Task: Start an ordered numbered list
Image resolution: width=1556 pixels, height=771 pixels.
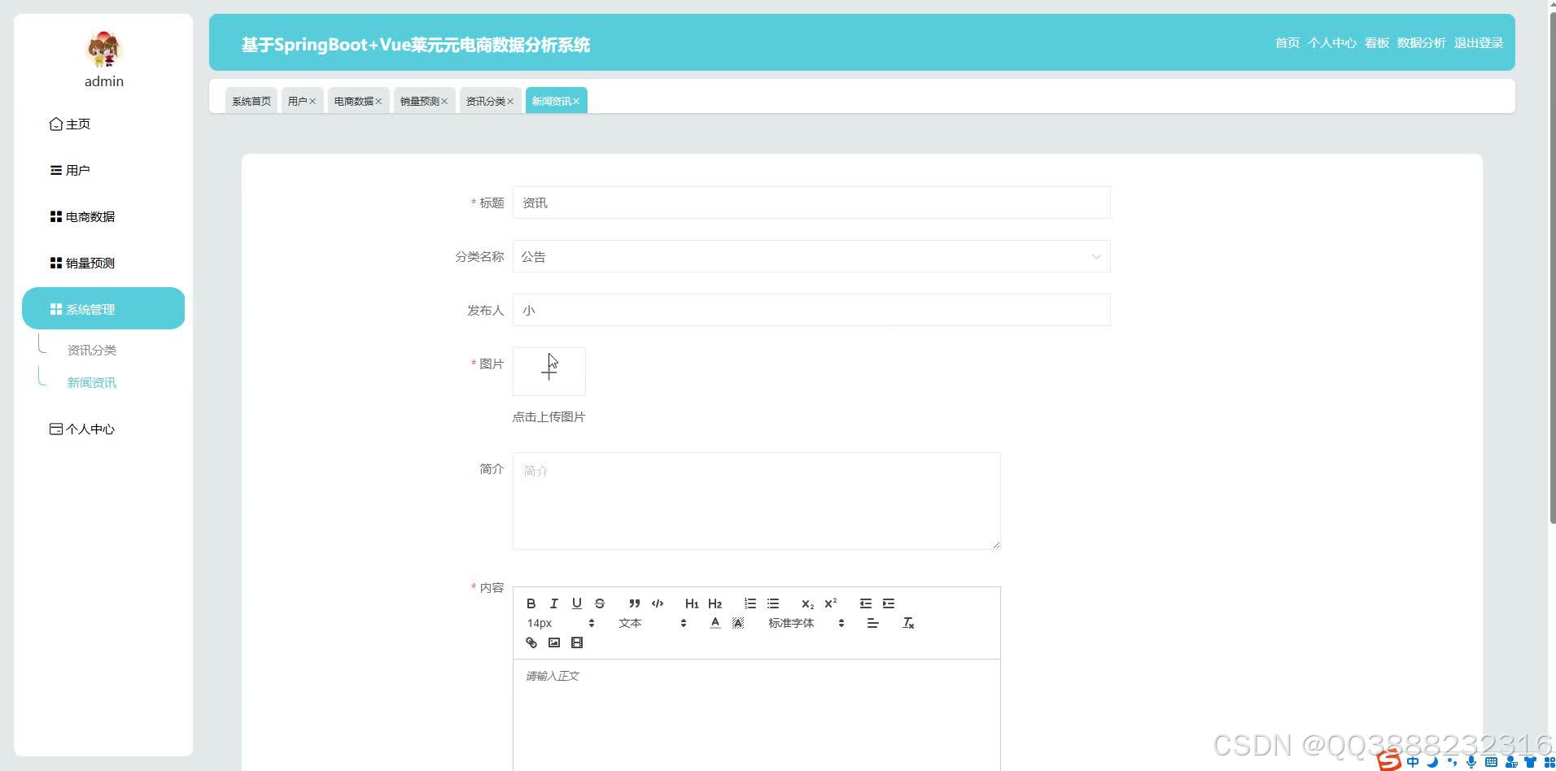Action: [750, 603]
